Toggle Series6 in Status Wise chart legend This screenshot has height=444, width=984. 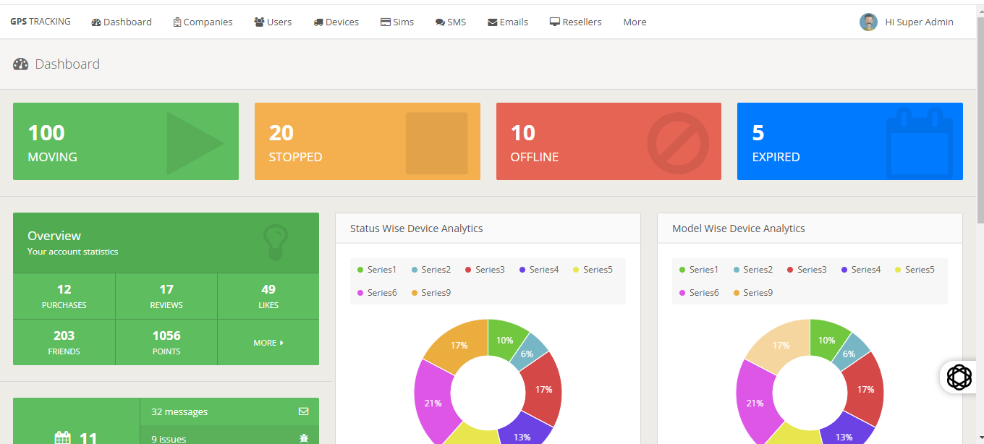pyautogui.click(x=377, y=293)
